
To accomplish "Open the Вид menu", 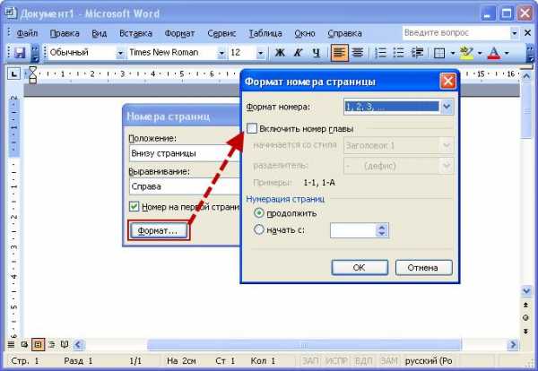I will (100, 33).
